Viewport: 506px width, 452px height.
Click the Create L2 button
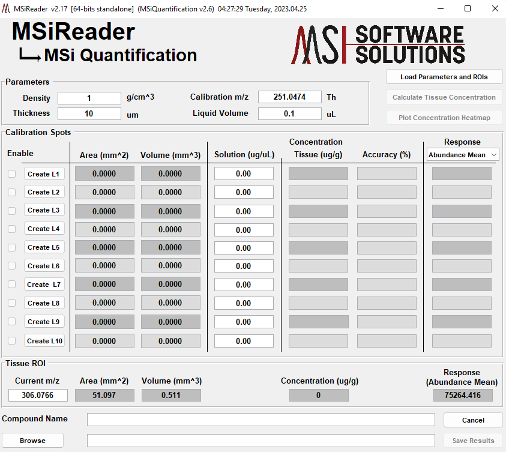44,192
